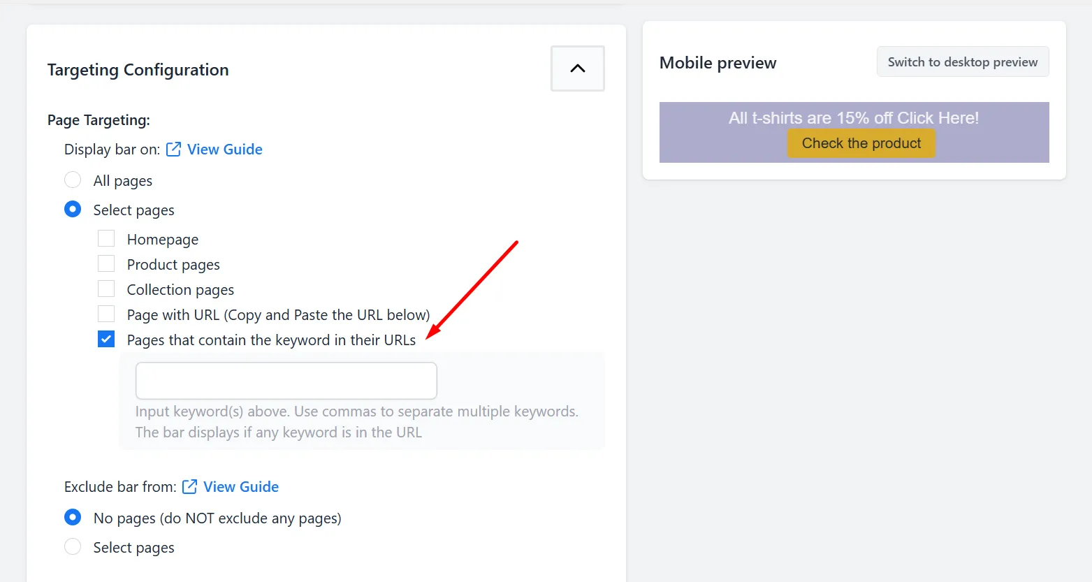
Task: Check the Homepage checkbox
Action: point(106,239)
